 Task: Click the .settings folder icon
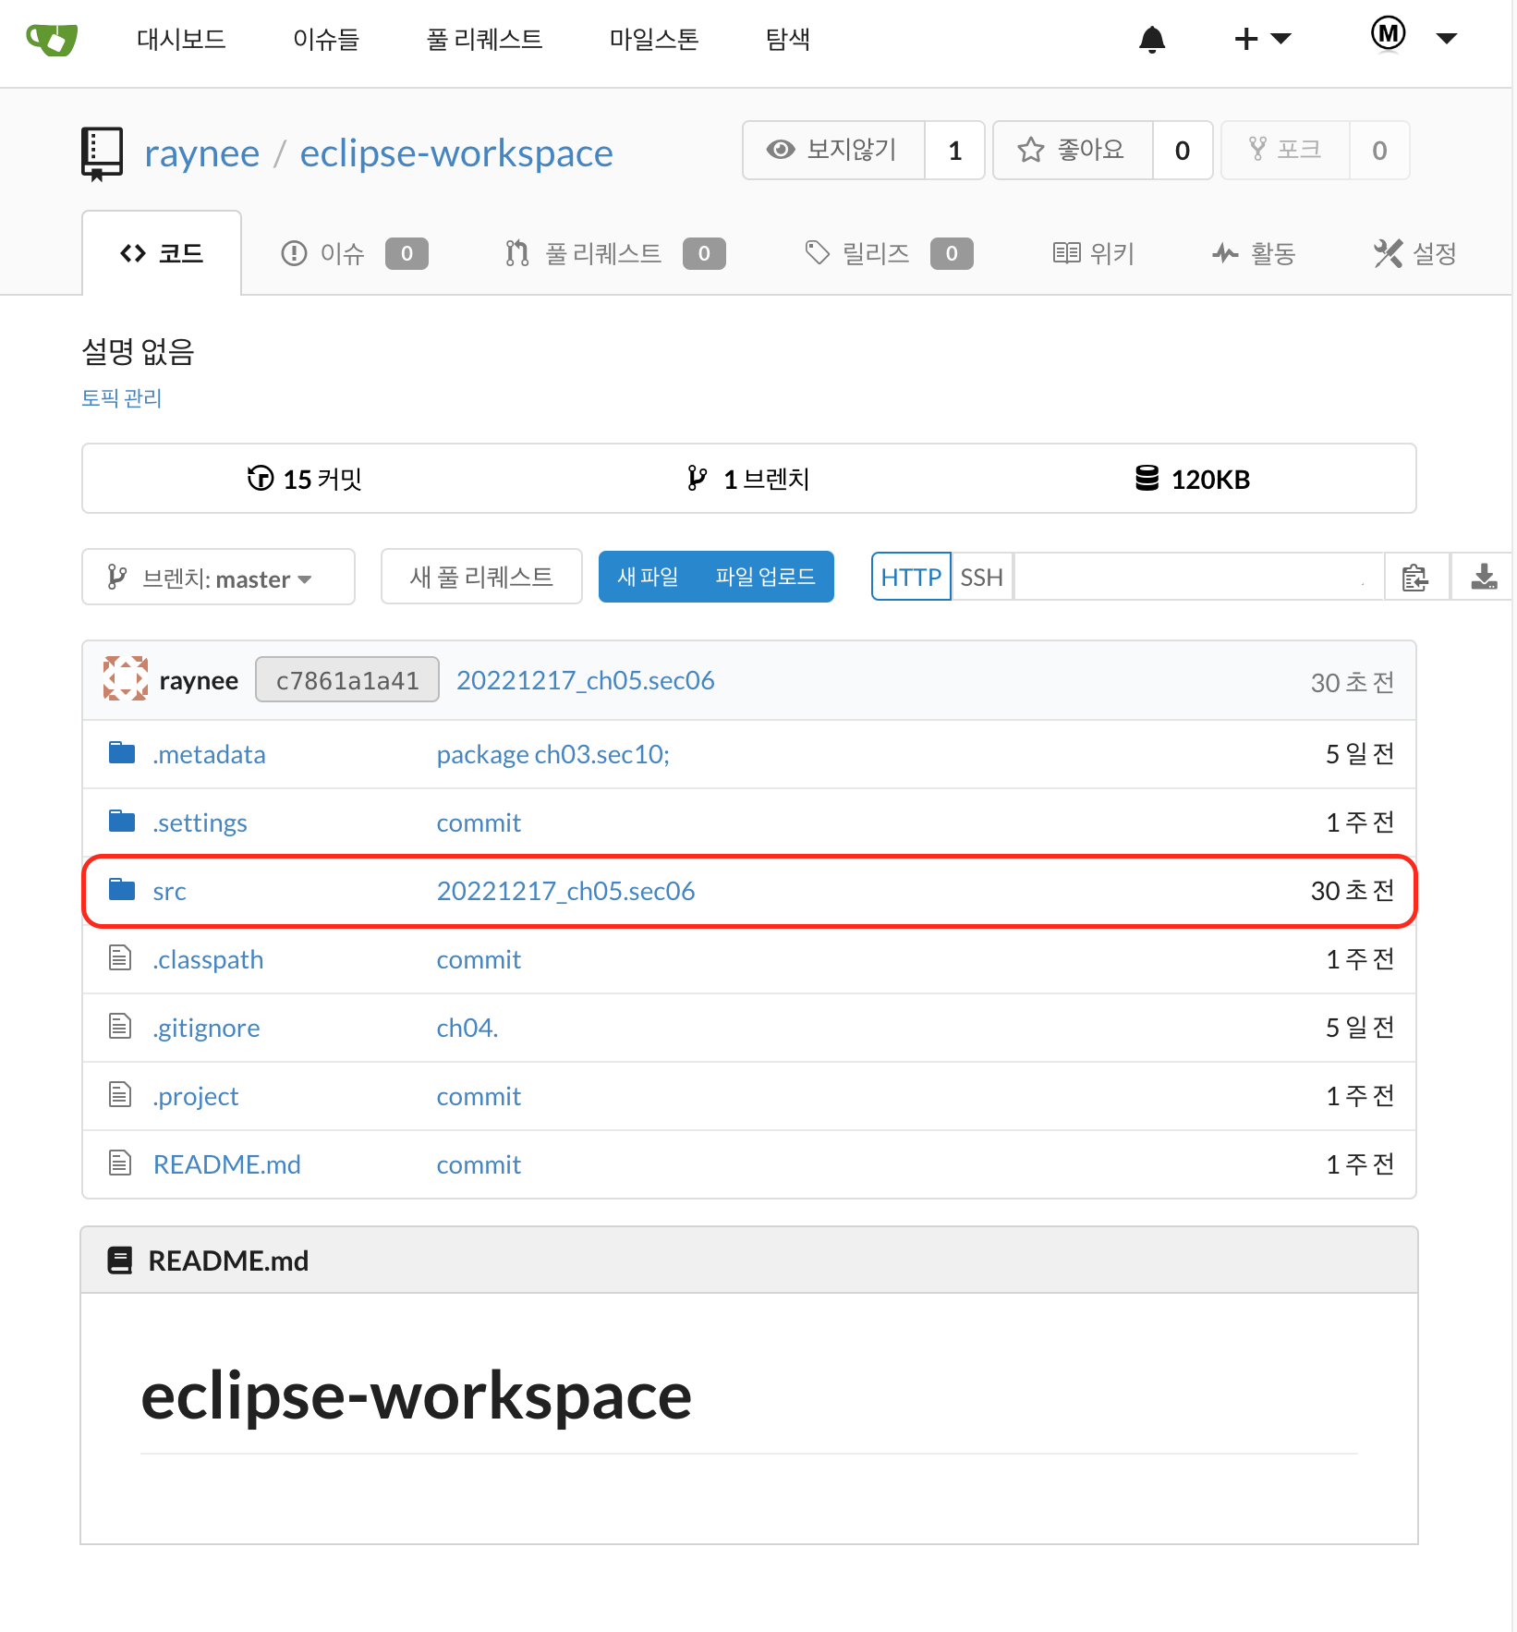point(122,822)
